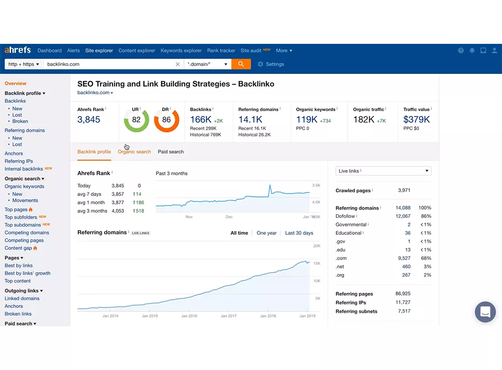Open the Competing domains sidebar link

click(27, 233)
